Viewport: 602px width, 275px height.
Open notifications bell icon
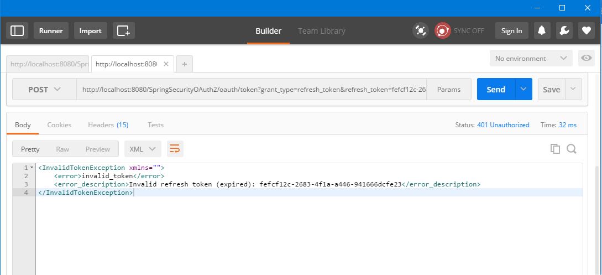click(542, 31)
